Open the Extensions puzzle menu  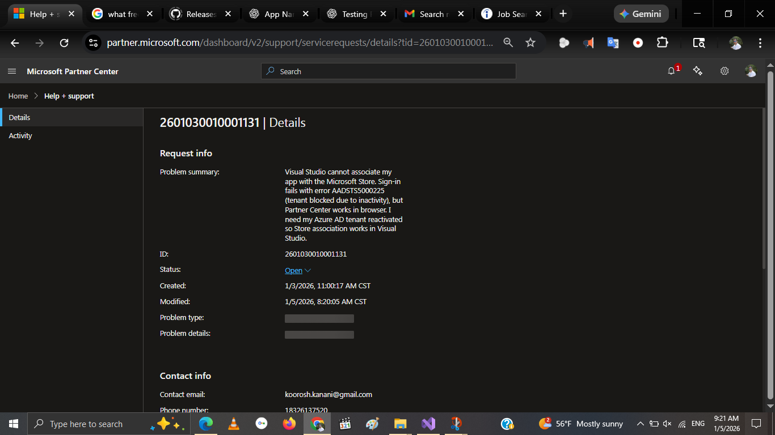[662, 42]
